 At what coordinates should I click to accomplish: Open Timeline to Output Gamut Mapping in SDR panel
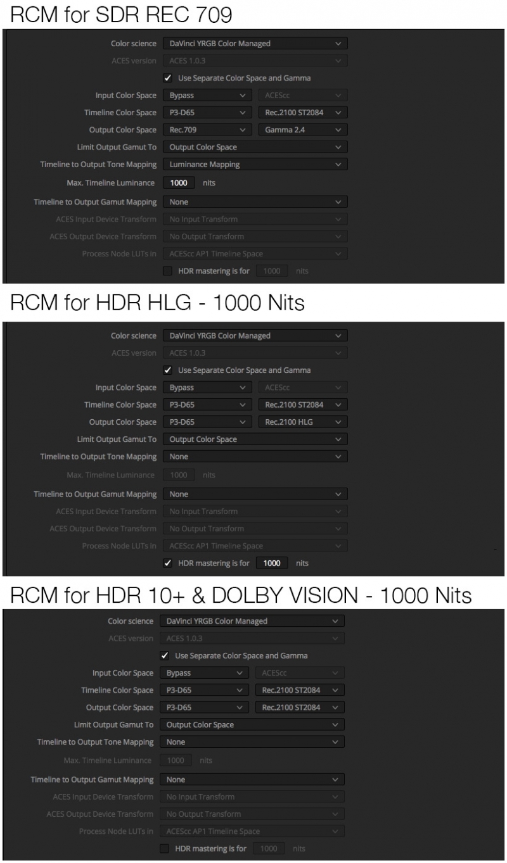point(255,202)
